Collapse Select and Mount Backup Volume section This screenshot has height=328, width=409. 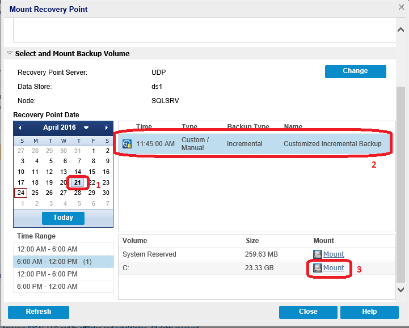pyautogui.click(x=10, y=53)
